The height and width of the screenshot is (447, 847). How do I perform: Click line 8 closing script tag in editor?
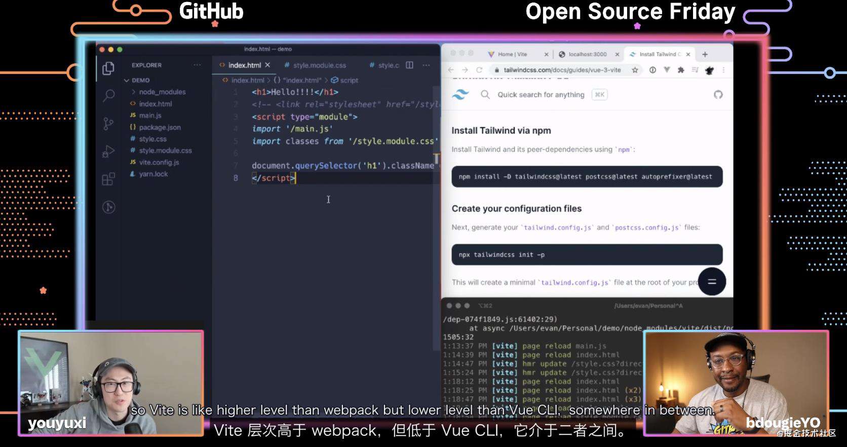pos(274,178)
